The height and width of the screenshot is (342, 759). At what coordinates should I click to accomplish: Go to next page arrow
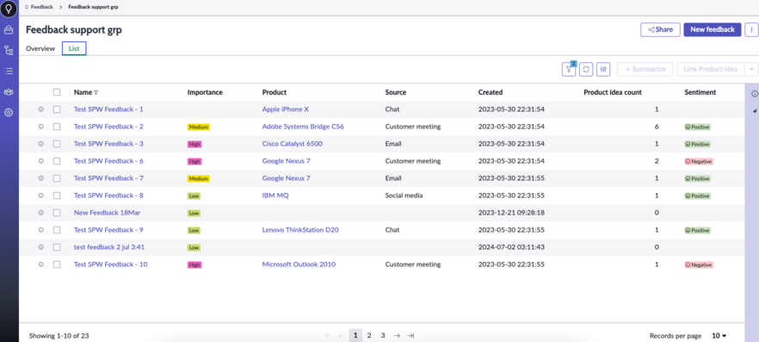(397, 336)
